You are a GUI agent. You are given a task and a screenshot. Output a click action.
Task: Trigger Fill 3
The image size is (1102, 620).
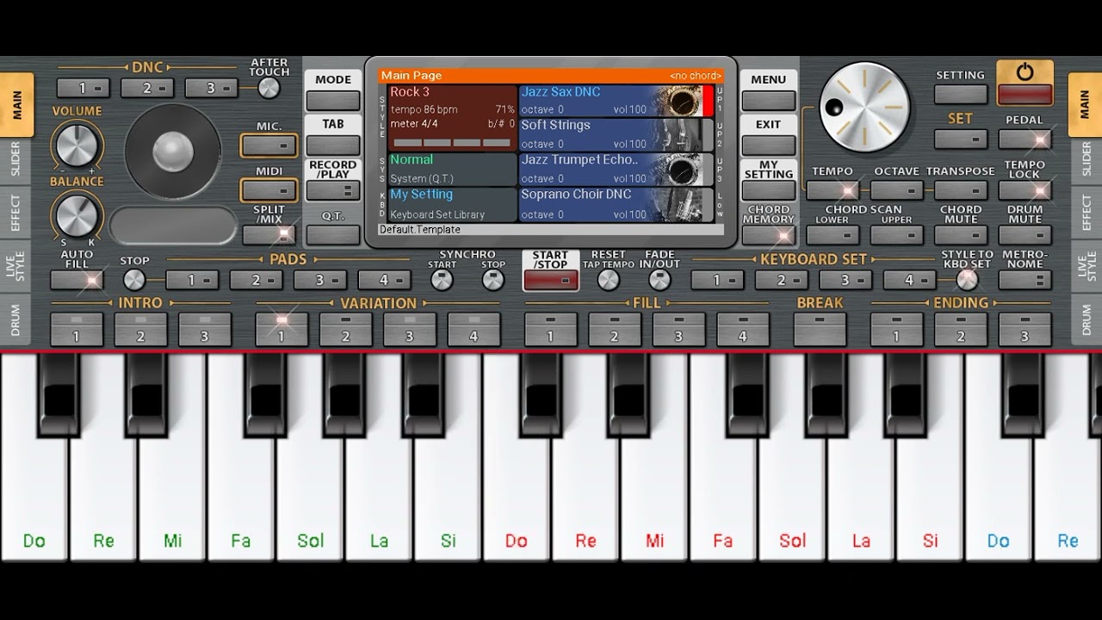678,329
